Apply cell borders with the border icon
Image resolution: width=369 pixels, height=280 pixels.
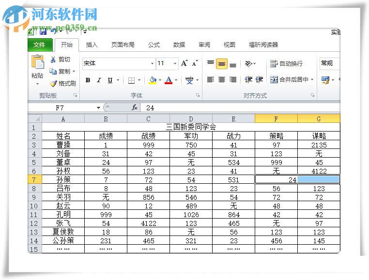(x=131, y=80)
